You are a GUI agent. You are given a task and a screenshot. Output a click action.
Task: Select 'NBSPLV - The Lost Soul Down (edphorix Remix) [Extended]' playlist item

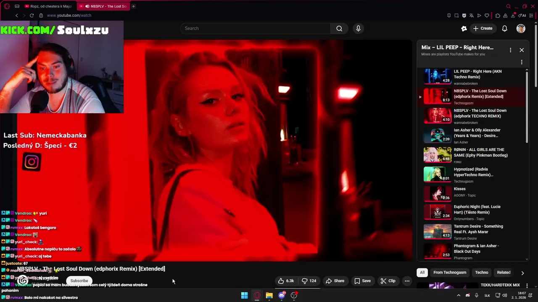click(471, 97)
